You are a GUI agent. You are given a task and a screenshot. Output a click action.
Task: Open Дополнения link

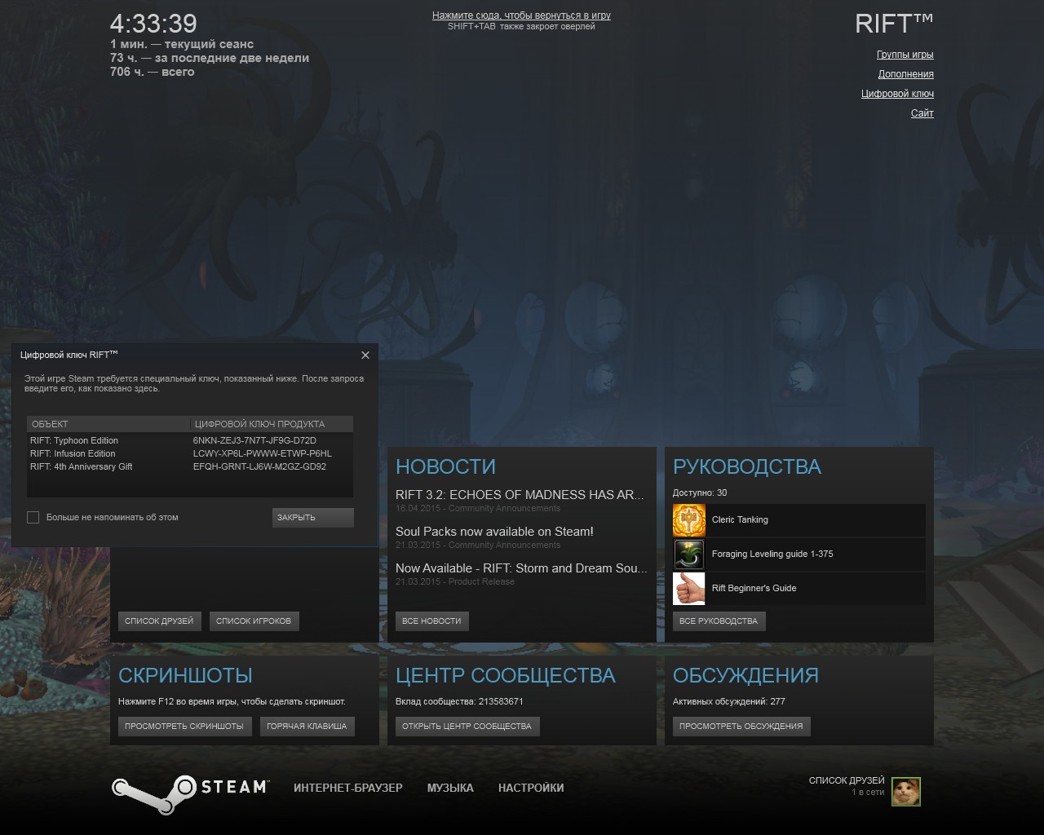tap(905, 74)
